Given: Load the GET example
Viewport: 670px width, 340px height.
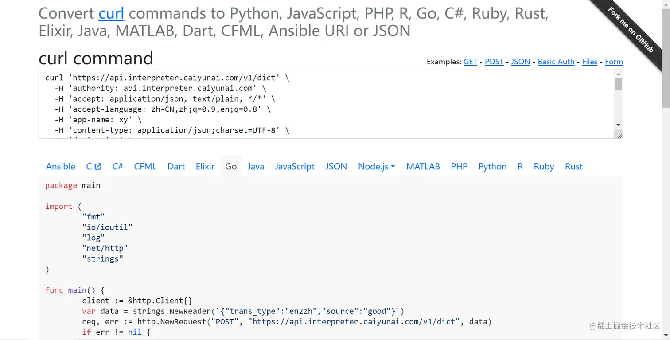Looking at the screenshot, I should (470, 62).
